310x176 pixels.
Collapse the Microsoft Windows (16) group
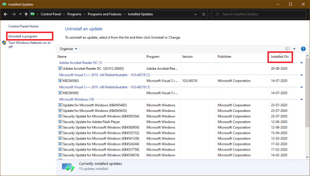pos(301,99)
